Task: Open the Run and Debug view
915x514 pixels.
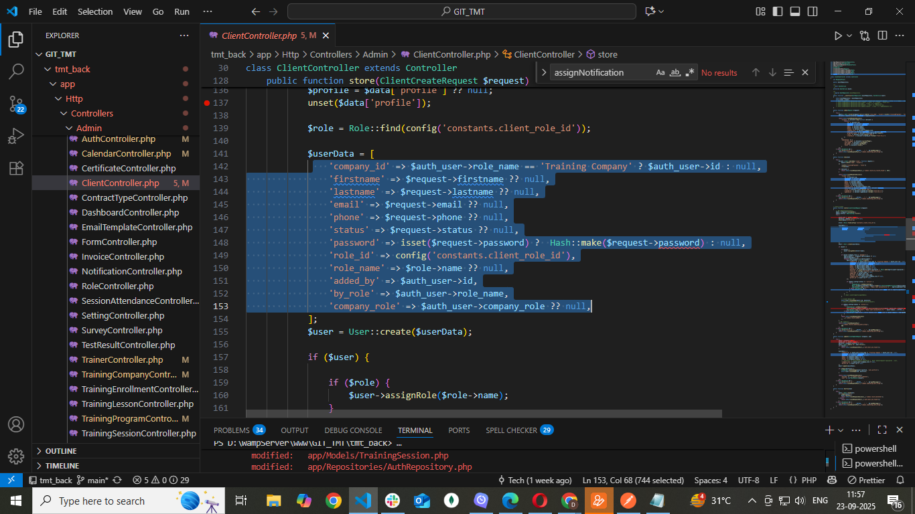Action: (16, 137)
